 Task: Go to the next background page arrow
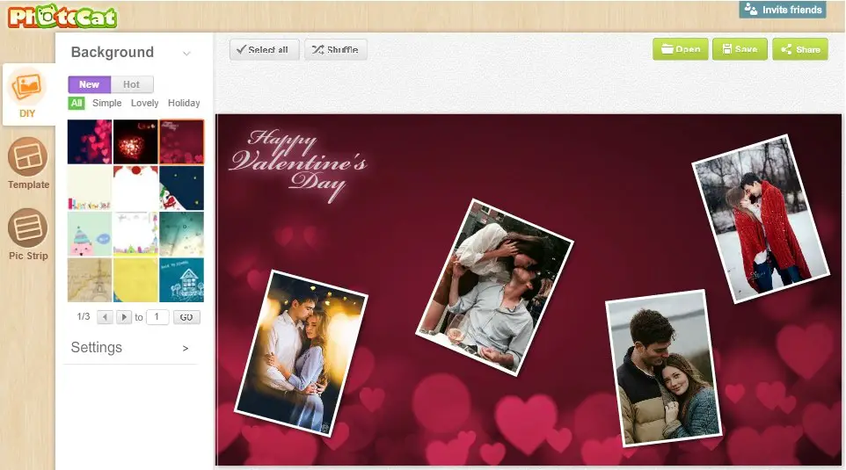[x=124, y=317]
